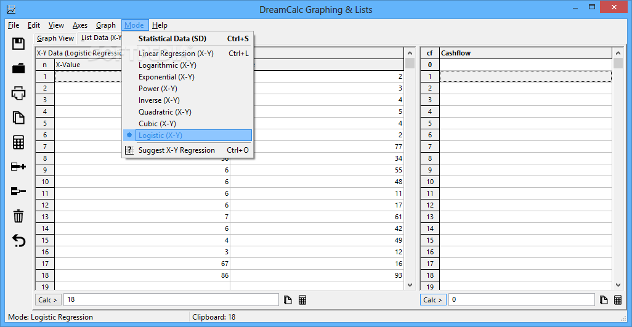Choose Quadratric (X-Y) regression
Screen dimensions: 632x327
tap(188, 111)
